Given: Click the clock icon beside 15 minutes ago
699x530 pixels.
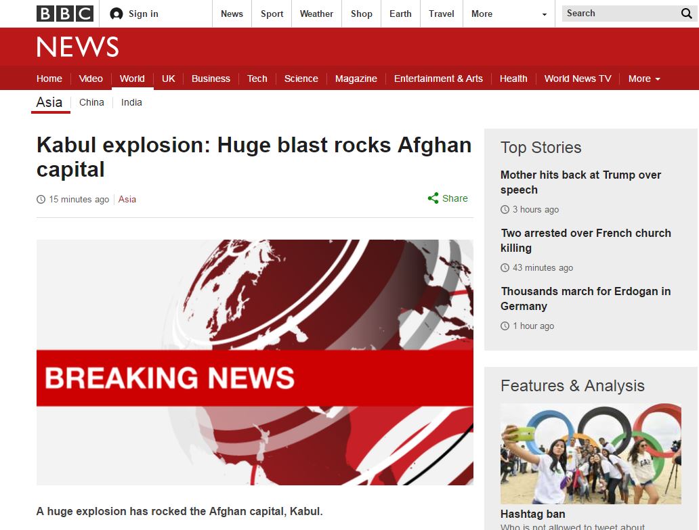Looking at the screenshot, I should click(41, 200).
